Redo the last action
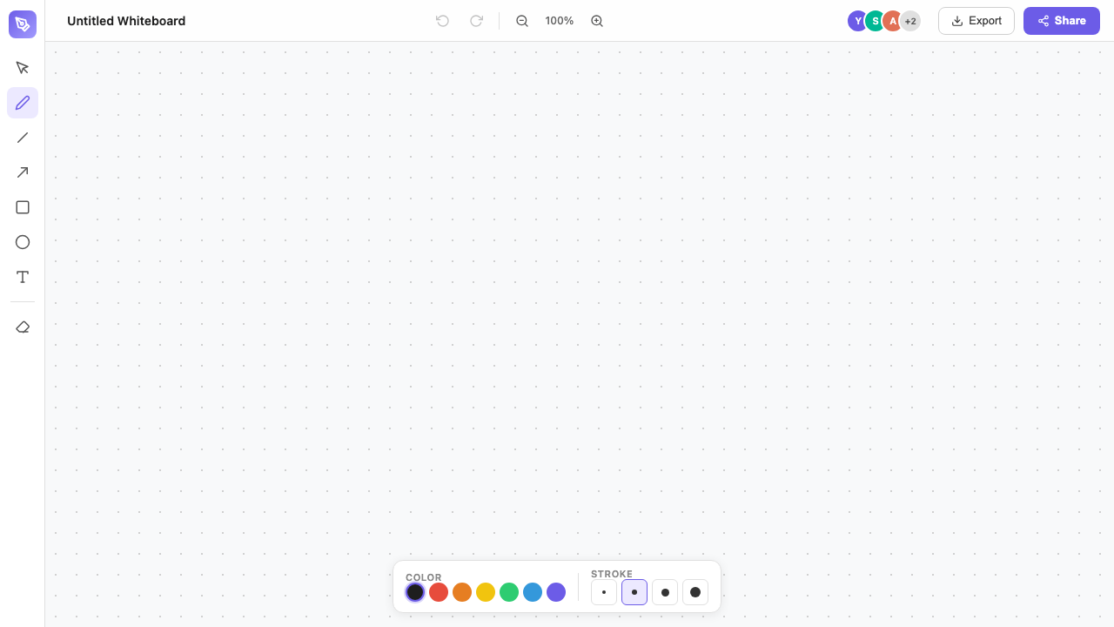This screenshot has width=1114, height=627. [476, 21]
